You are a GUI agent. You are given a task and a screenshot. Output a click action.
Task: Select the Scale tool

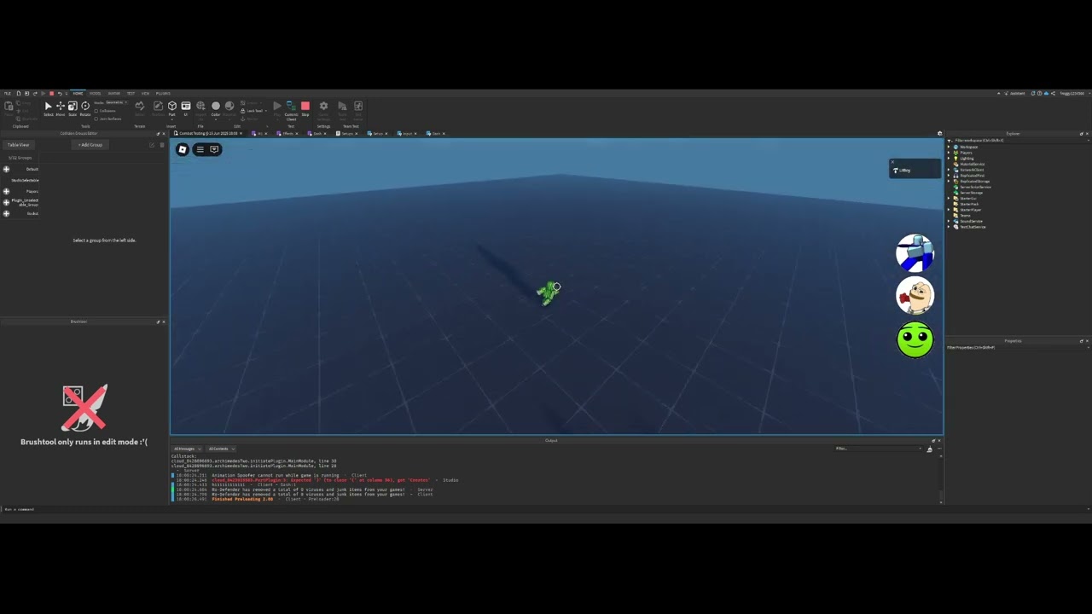(x=72, y=107)
